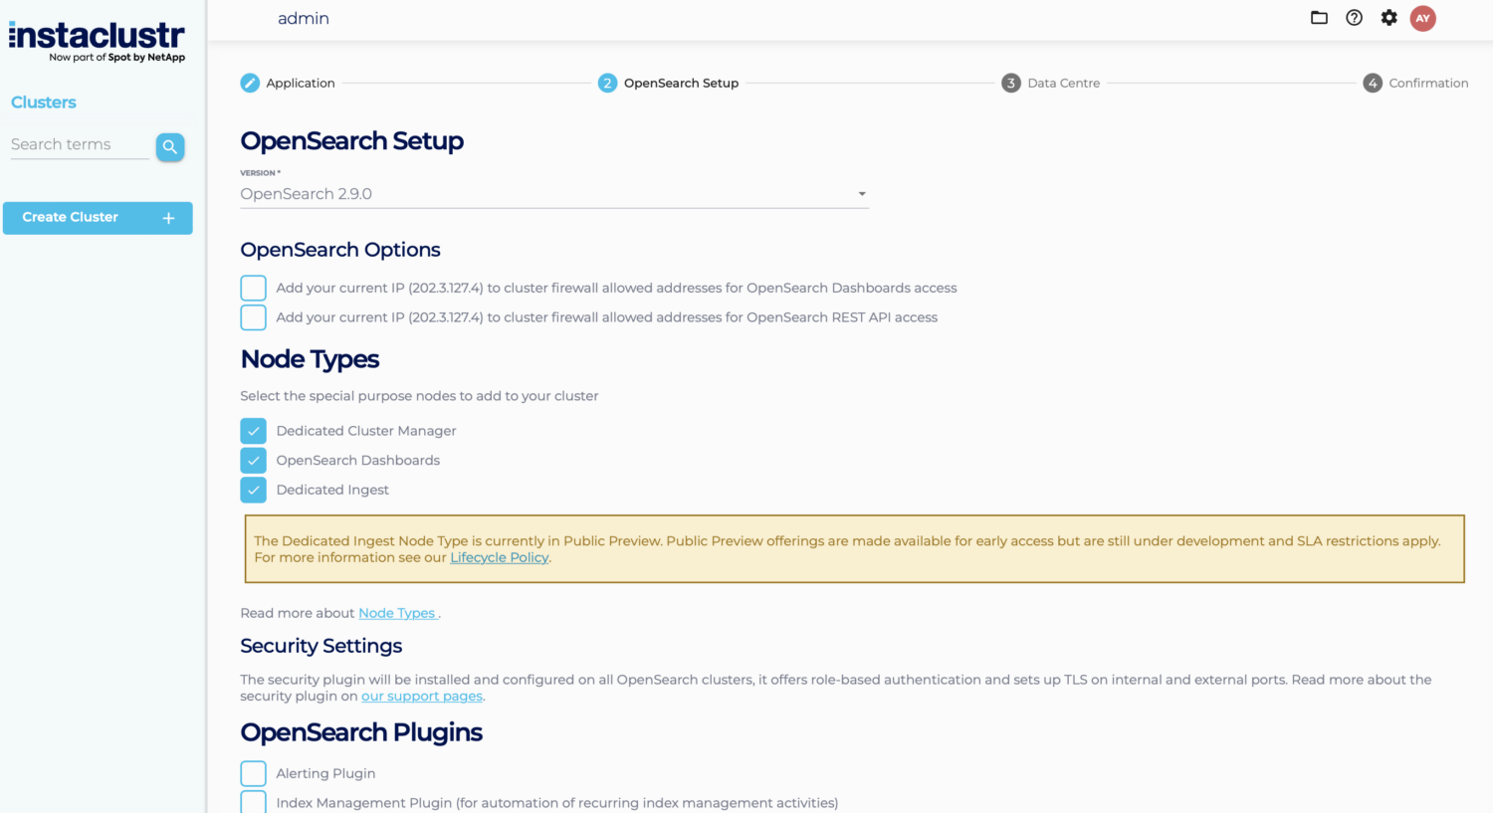Image resolution: width=1493 pixels, height=813 pixels.
Task: Click the pencil icon on the Application step
Action: point(249,83)
